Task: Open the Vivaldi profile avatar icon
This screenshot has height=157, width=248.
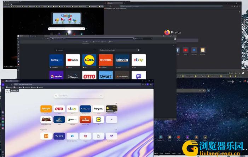Action: point(175,39)
